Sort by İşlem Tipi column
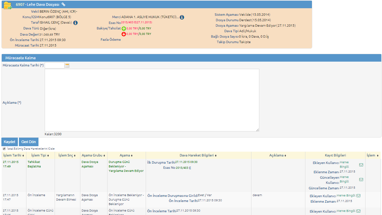 tap(40, 155)
